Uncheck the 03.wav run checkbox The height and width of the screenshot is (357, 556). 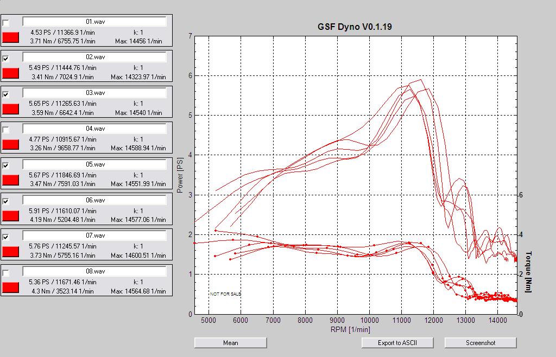(x=6, y=94)
